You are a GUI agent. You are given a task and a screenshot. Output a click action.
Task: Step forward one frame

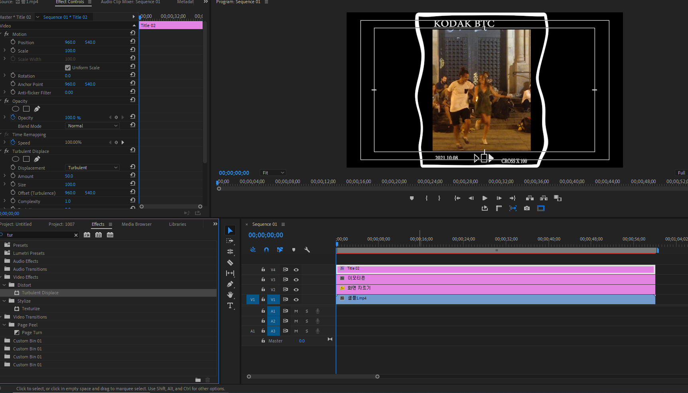coord(499,198)
